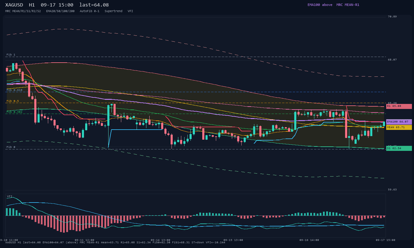Click the XAGUSD symbol title
The image size is (414, 248).
click(x=14, y=5)
